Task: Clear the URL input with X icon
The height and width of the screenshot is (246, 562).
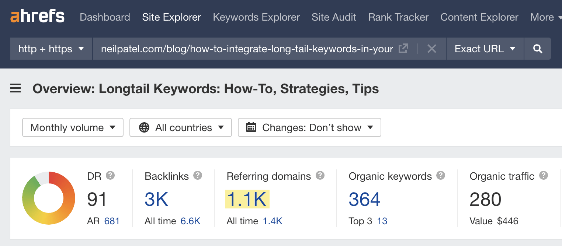Action: pyautogui.click(x=431, y=49)
